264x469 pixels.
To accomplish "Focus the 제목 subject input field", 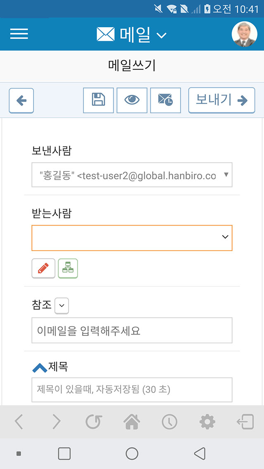I will pos(132,390).
